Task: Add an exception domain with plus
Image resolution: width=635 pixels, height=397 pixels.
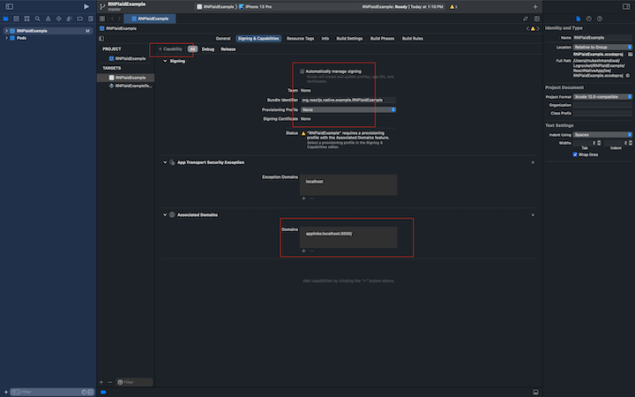Action: [303, 198]
